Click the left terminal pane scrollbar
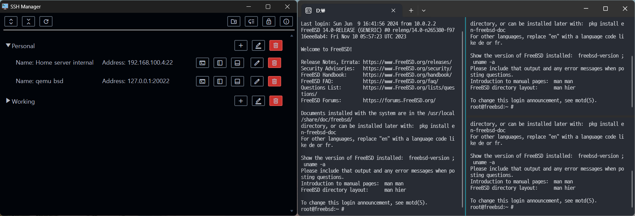 tap(463, 119)
